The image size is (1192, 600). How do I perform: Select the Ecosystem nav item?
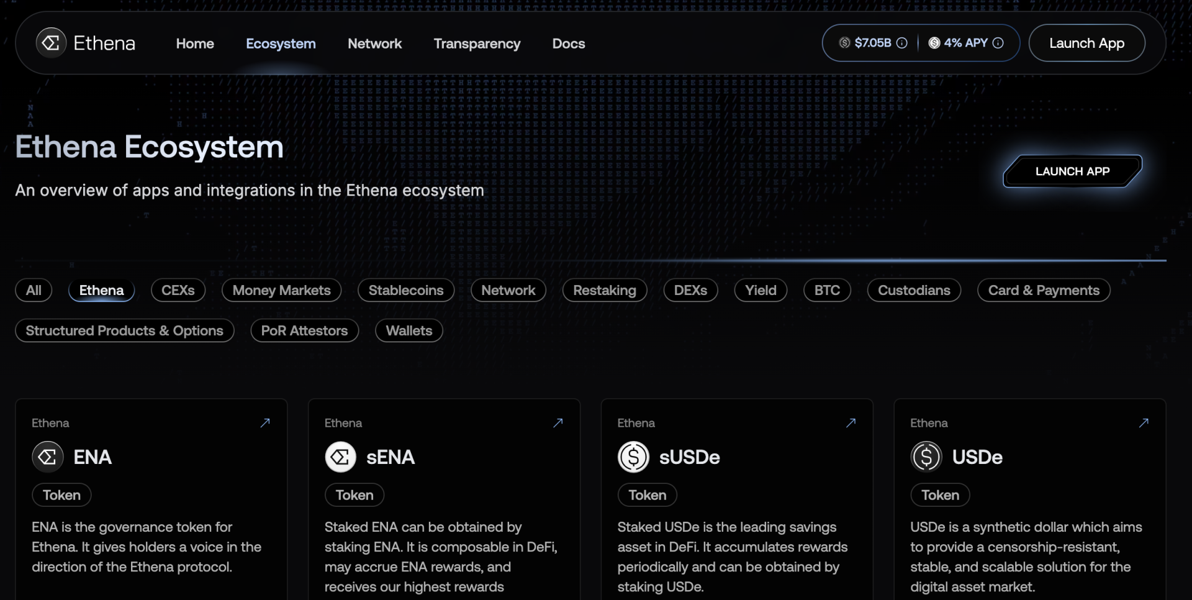[x=281, y=43]
